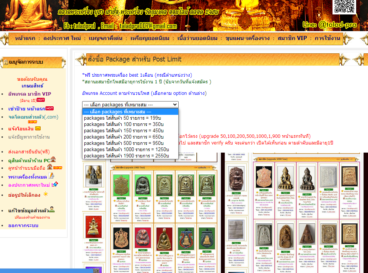Click the house icon next to ดูสินค้าหน้าร้าน PC
Screen dimensions: 368x273
pos(53,160)
